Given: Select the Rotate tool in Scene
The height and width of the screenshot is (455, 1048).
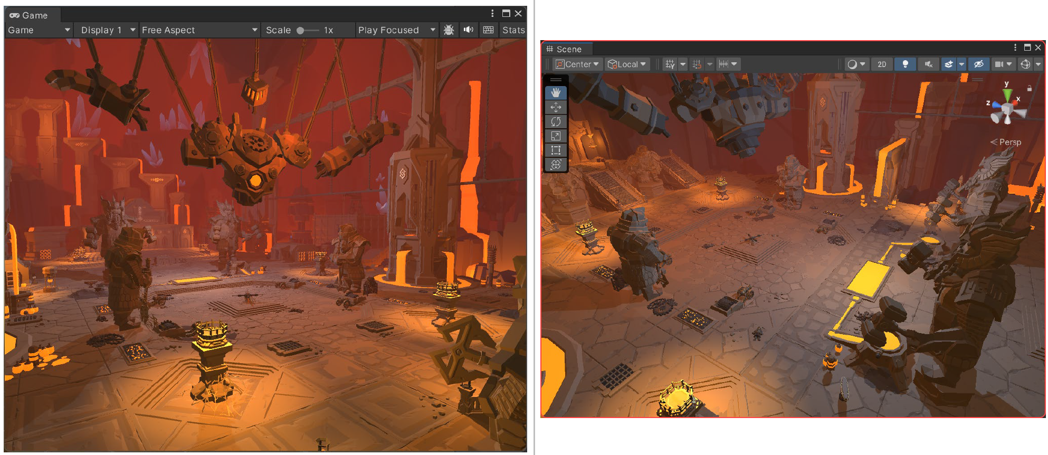Looking at the screenshot, I should point(556,121).
